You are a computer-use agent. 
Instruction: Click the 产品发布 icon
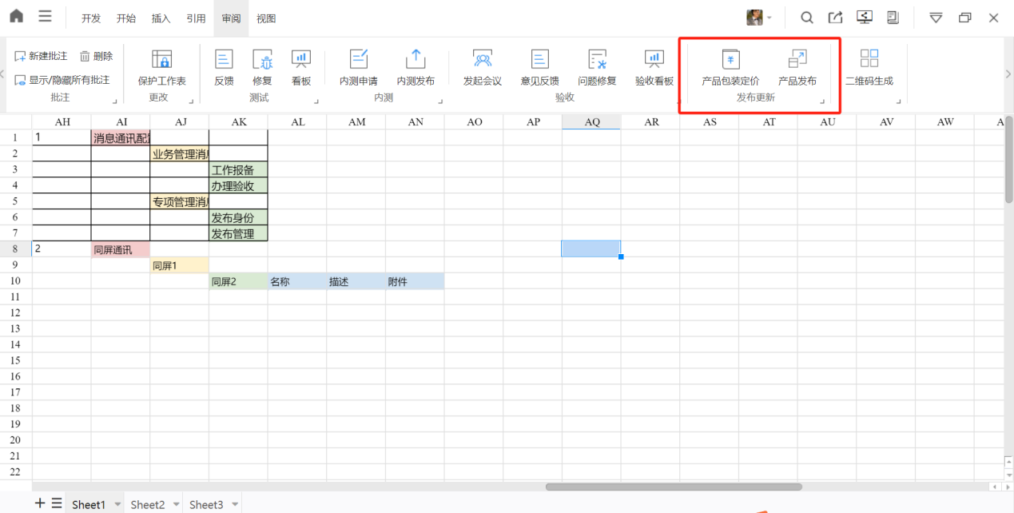point(797,60)
